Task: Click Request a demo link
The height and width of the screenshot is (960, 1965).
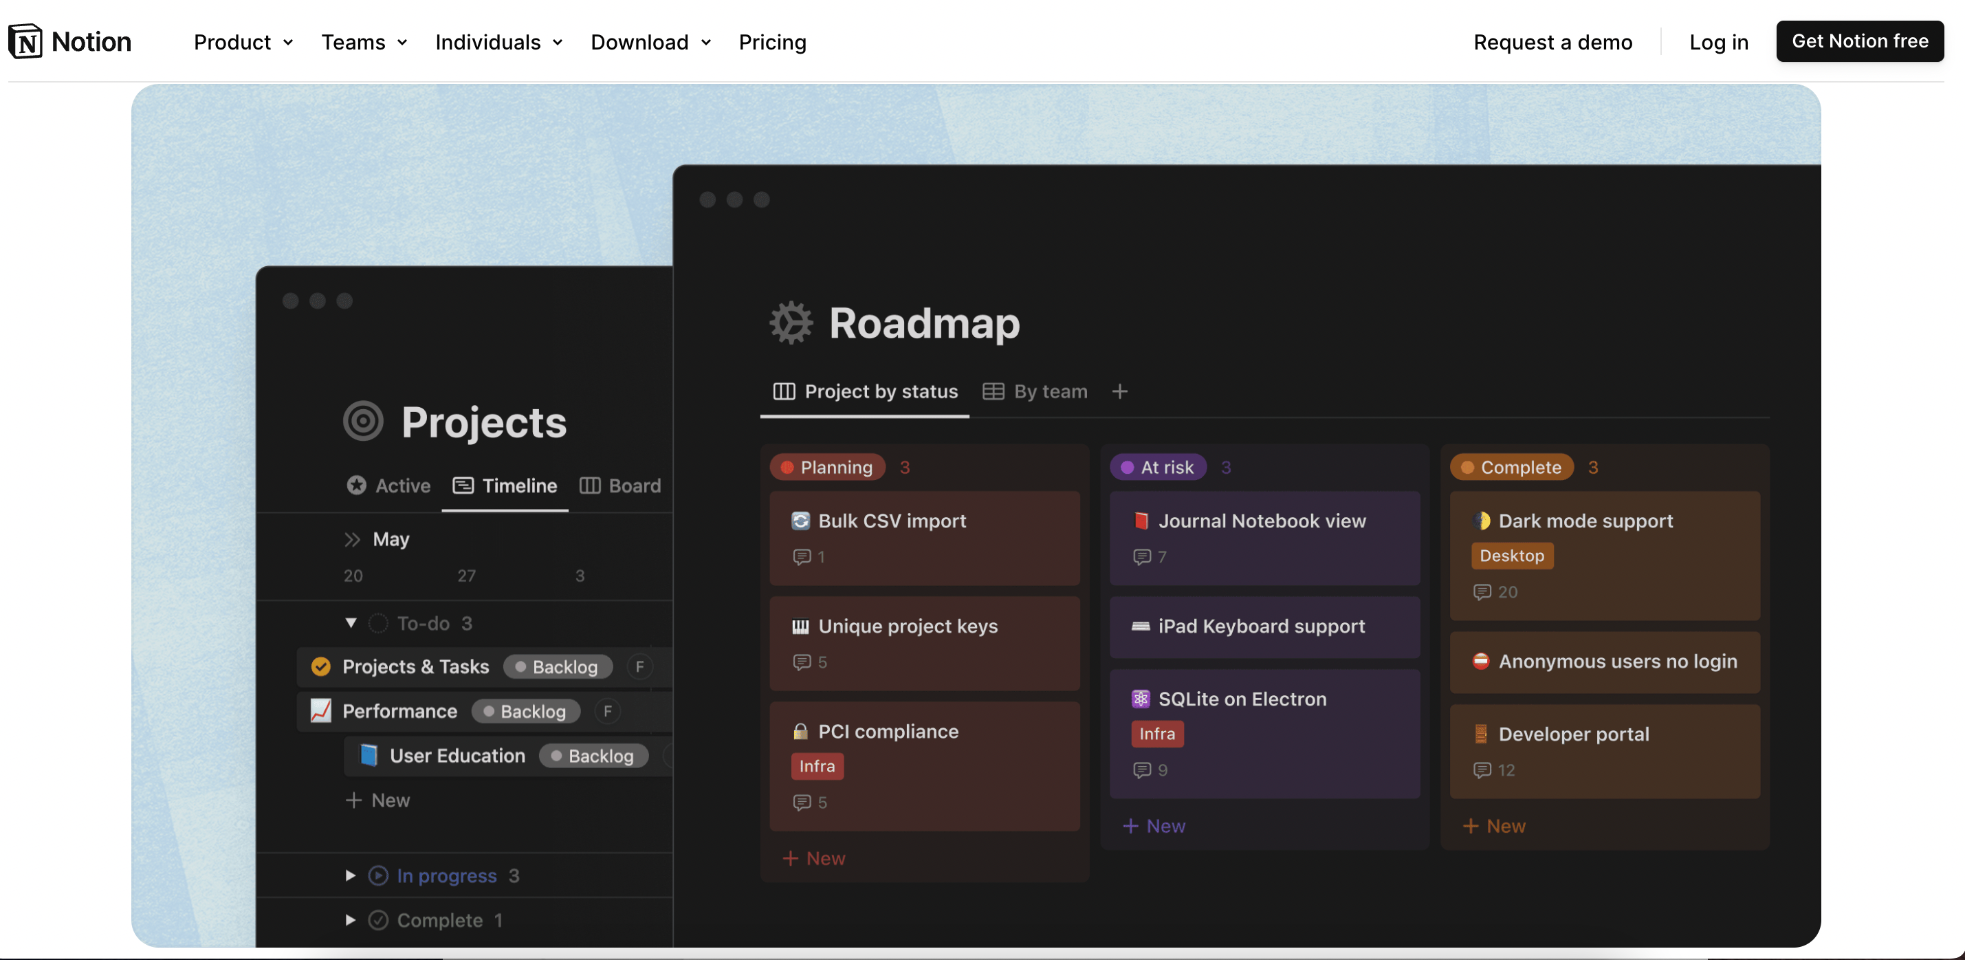Action: pyautogui.click(x=1553, y=42)
